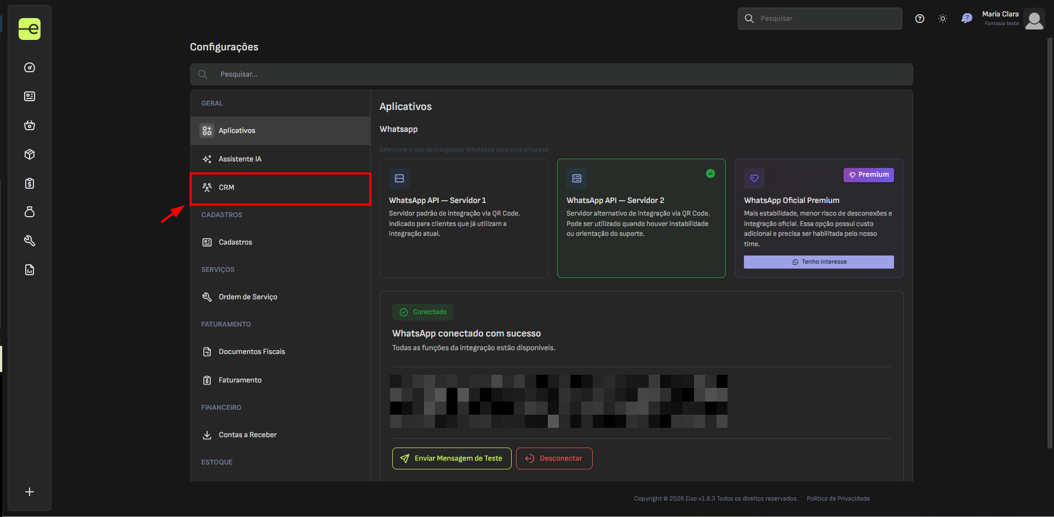The image size is (1054, 517).
Task: Open the box/products icon in sidebar
Action: point(30,154)
